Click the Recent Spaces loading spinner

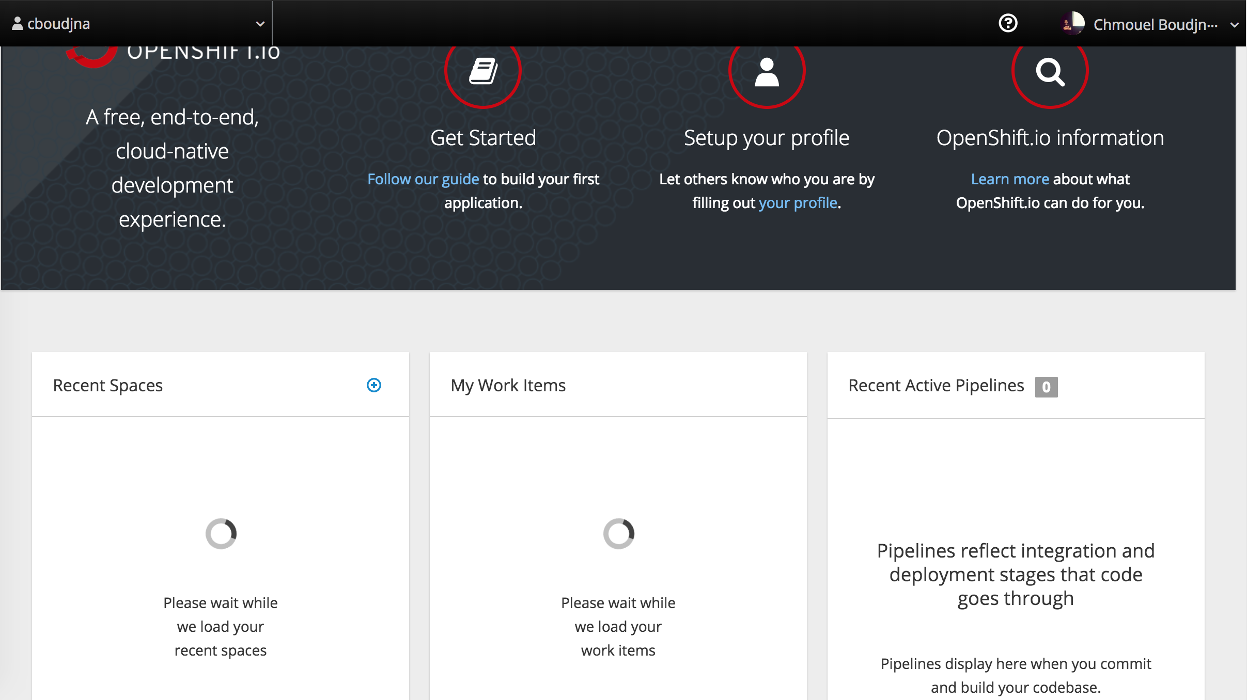click(x=221, y=533)
